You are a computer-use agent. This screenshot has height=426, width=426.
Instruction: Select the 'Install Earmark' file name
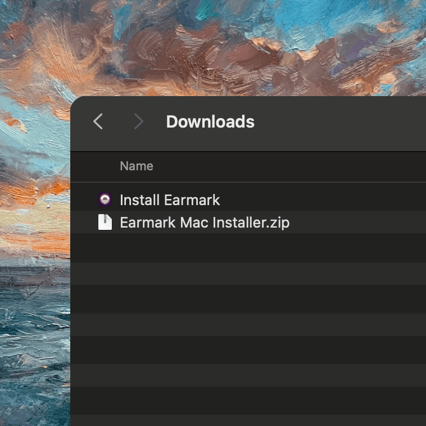point(170,200)
